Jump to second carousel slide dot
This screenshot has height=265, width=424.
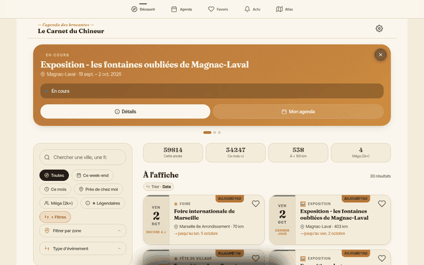tap(215, 132)
